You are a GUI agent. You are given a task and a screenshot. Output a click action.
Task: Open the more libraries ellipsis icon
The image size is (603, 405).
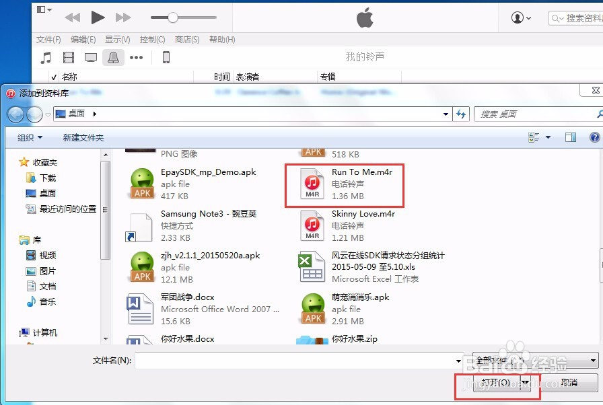136,58
